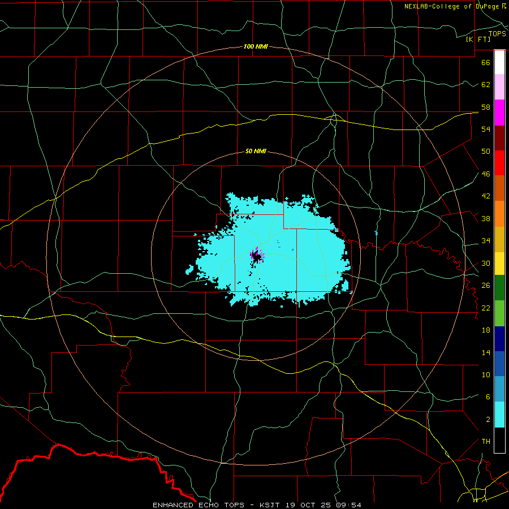The width and height of the screenshot is (509, 509).
Task: Click the navy blue legend swatch
Action: 499,339
